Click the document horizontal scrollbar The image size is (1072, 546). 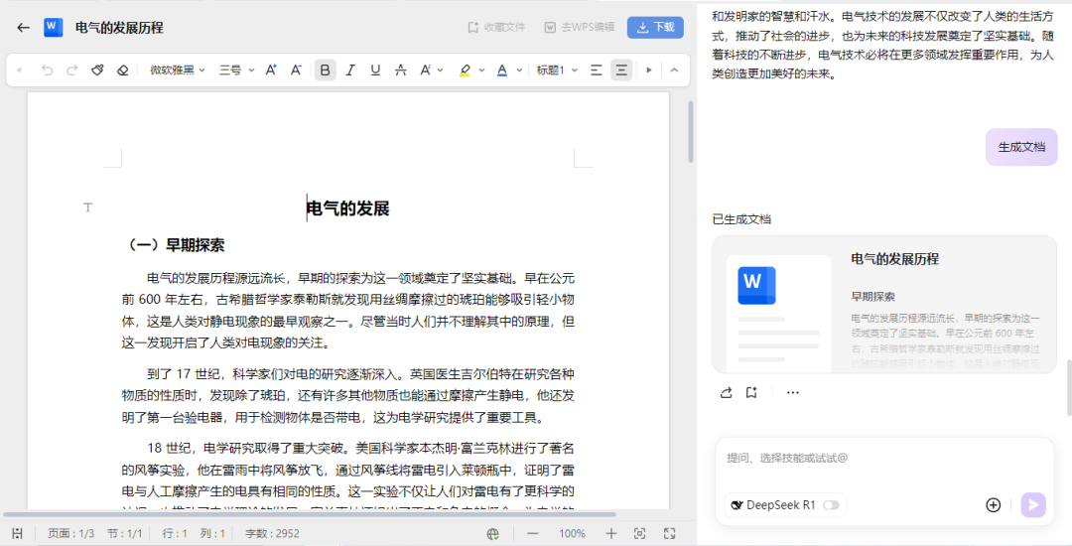click(310, 514)
